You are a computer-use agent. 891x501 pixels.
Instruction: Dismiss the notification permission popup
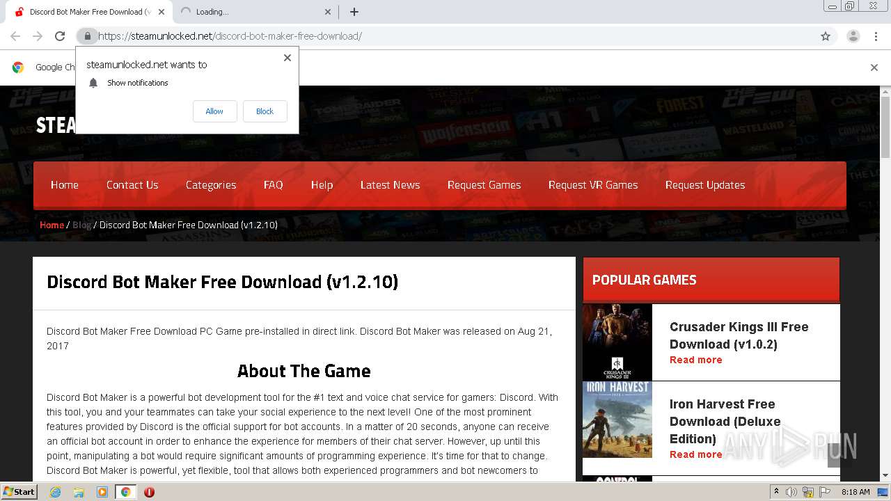click(x=287, y=58)
